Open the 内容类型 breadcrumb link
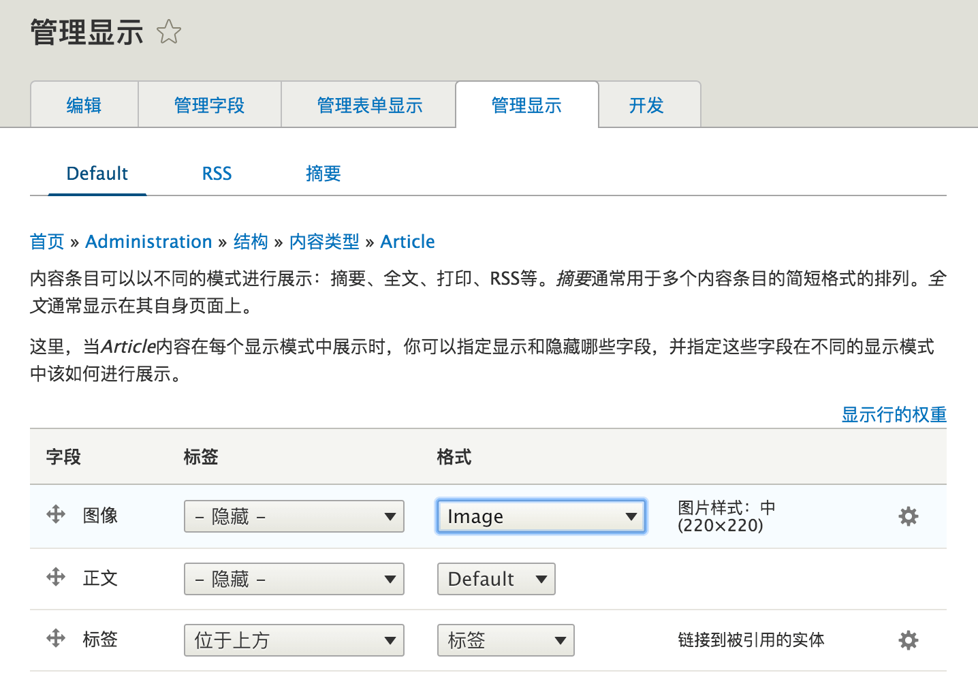This screenshot has width=978, height=677. coord(324,242)
